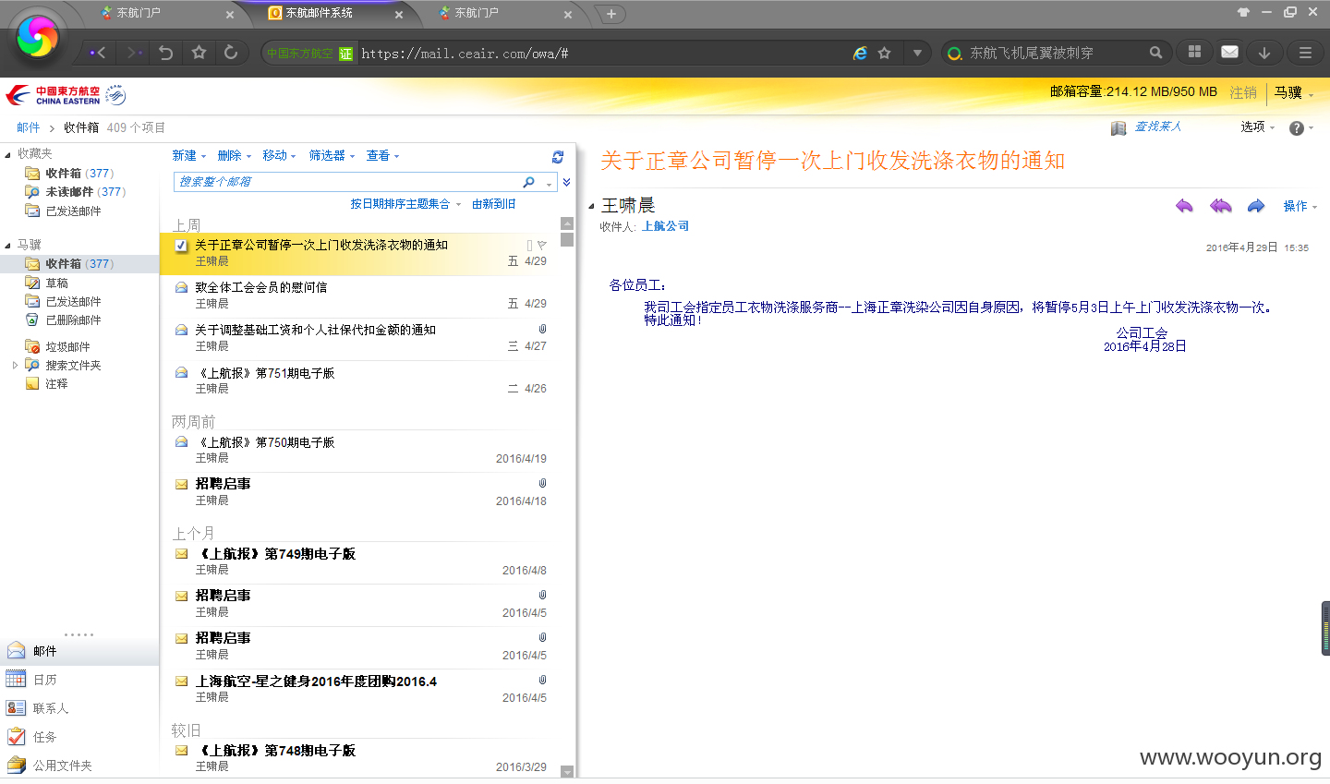1330x784 pixels.
Task: Click the reply all double-arrow icon
Action: coord(1220,206)
